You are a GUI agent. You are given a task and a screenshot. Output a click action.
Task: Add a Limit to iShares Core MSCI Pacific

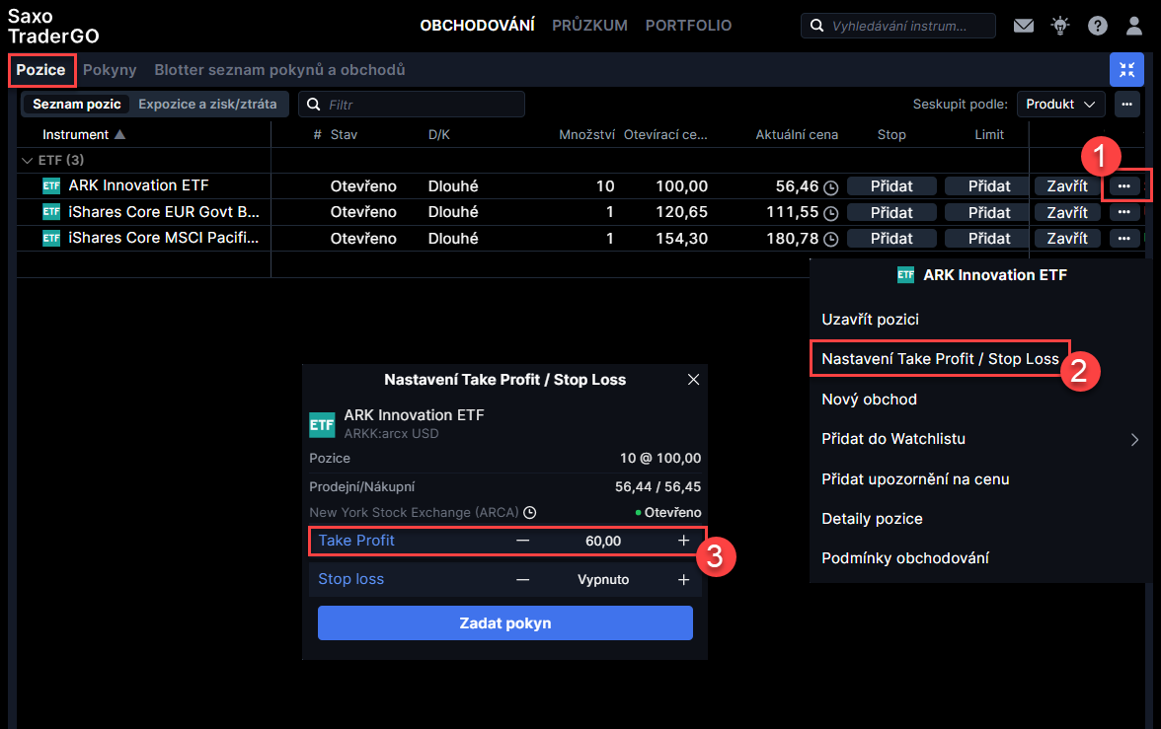pos(989,239)
